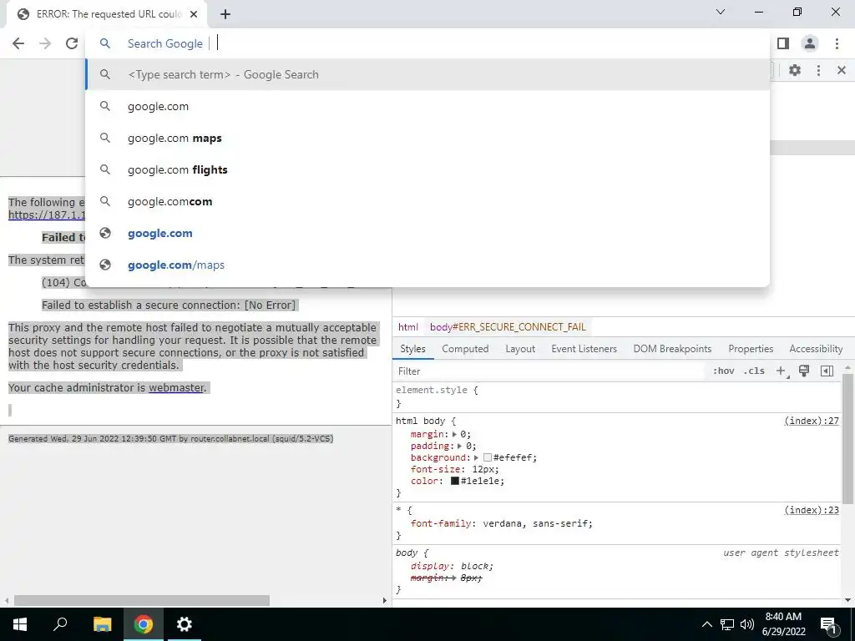
Task: Click the Settings gear on the taskbar
Action: pyautogui.click(x=185, y=624)
